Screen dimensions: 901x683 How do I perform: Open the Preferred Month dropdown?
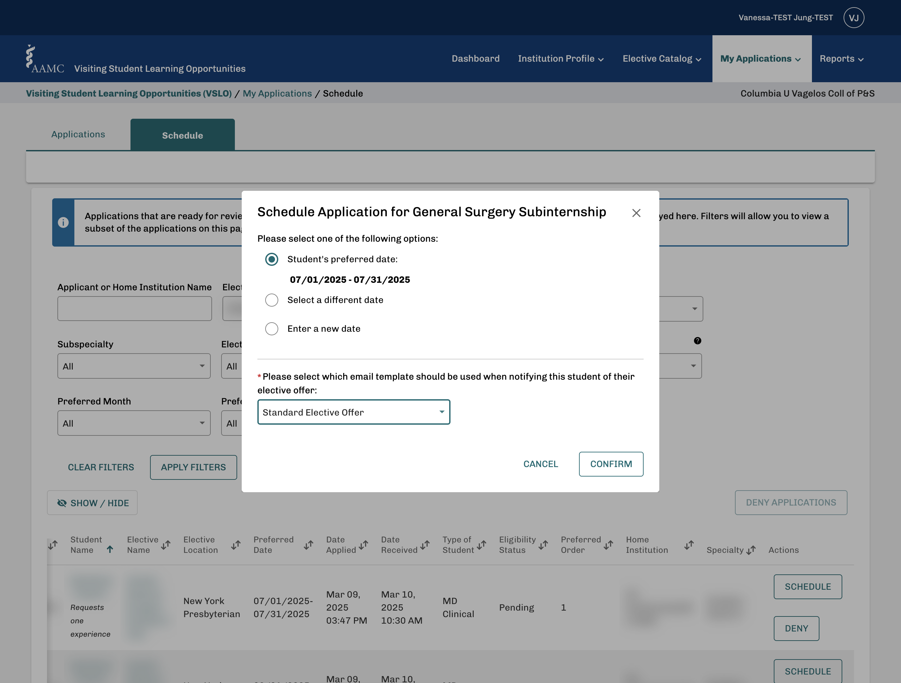pos(134,423)
